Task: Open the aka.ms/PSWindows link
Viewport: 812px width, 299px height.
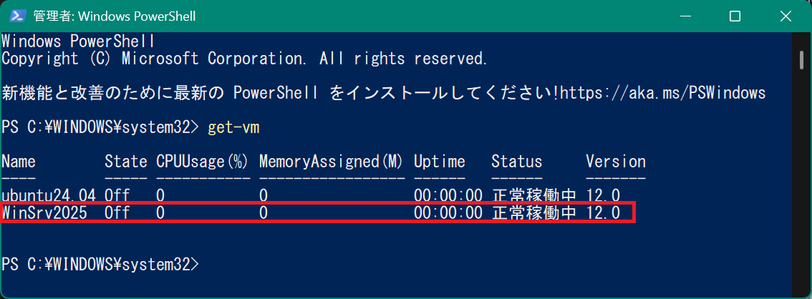Action: click(x=663, y=93)
